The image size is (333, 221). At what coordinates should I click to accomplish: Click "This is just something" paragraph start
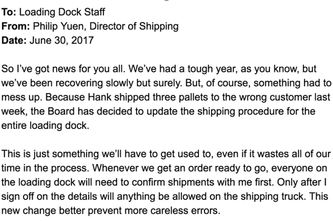50,154
